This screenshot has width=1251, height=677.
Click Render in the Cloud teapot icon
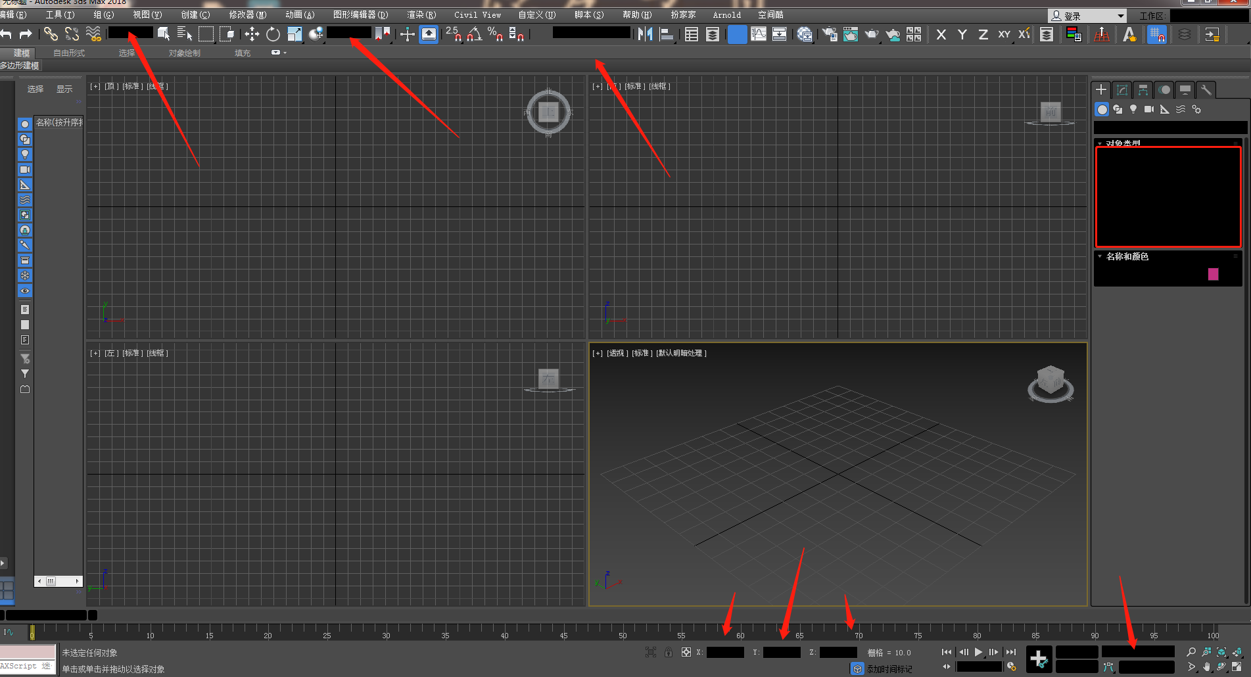pos(893,34)
